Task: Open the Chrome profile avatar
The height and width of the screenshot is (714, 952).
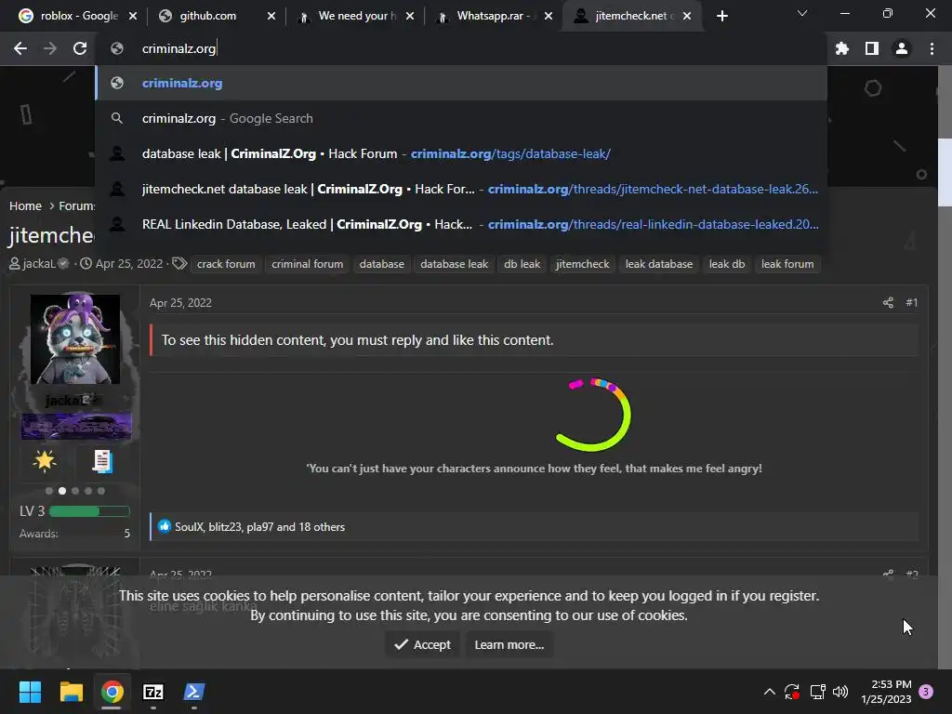Action: click(x=902, y=48)
